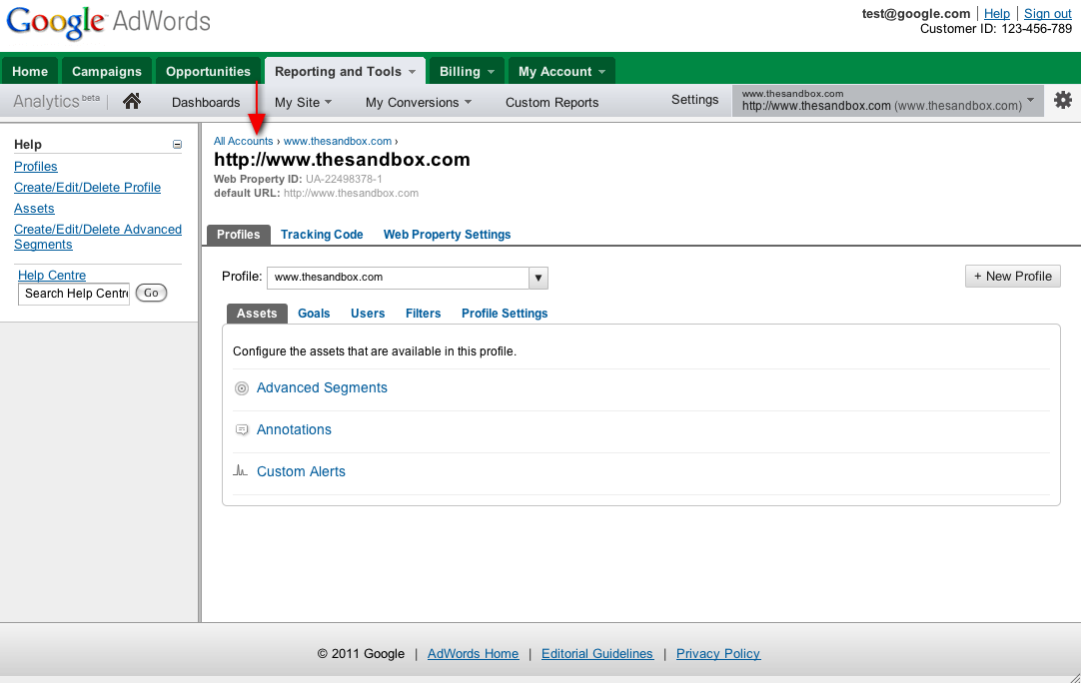Click the Advanced Segments target icon
1081x683 pixels.
pyautogui.click(x=242, y=388)
